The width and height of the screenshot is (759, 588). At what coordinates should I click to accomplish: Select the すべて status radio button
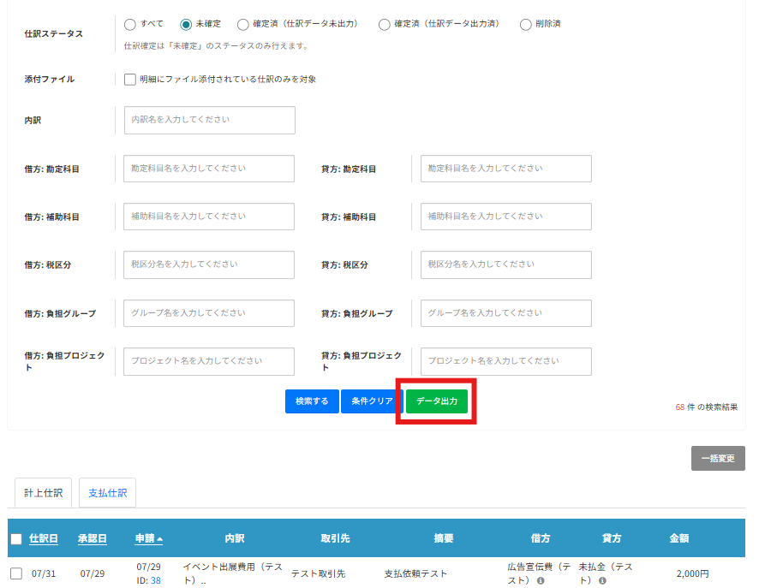point(130,24)
